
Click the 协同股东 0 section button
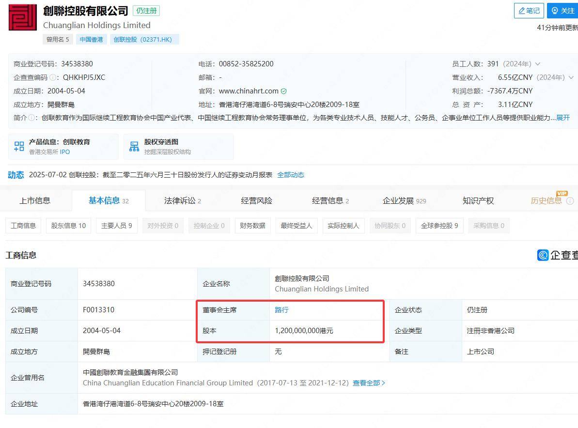[390, 226]
